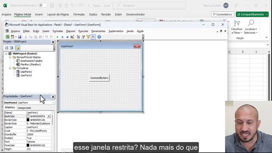Click the Reset stop icon in VBA toolbar
The width and height of the screenshot is (272, 153).
click(67, 37)
